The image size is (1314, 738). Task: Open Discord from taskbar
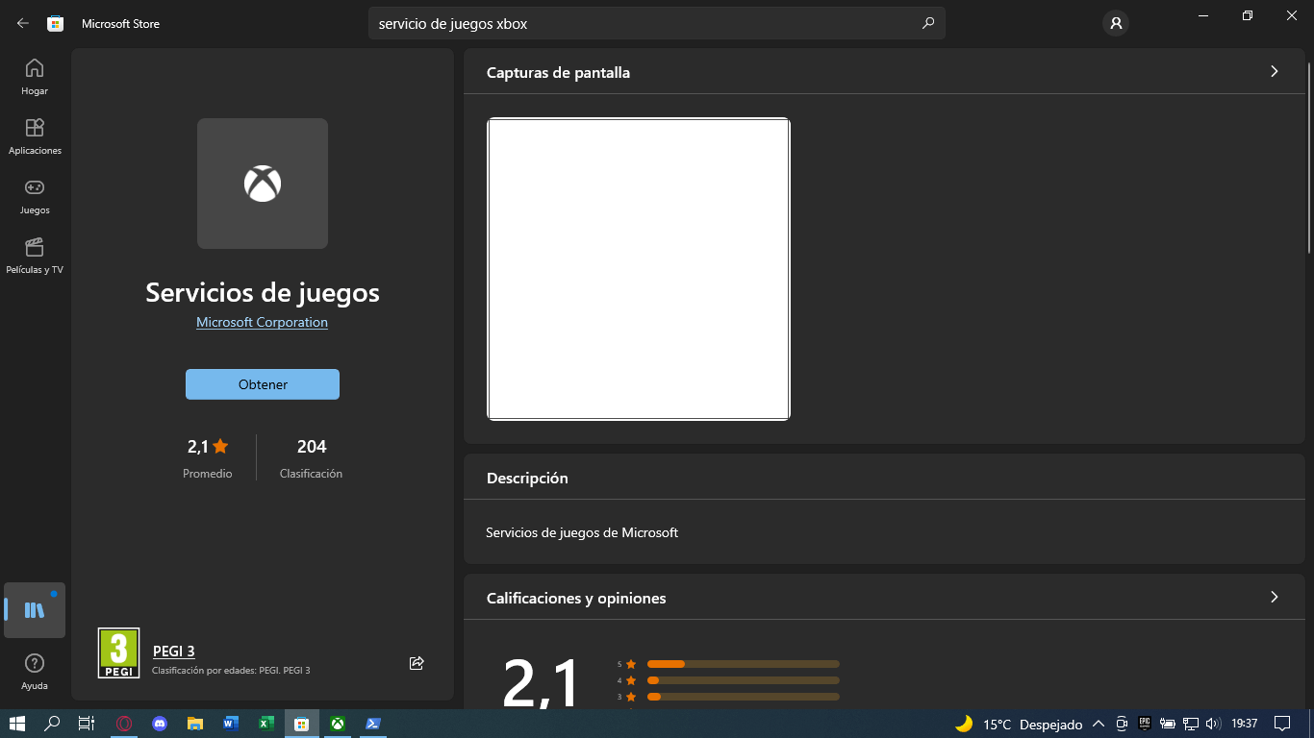tap(160, 724)
